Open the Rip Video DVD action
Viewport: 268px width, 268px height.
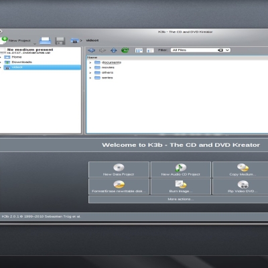tap(241, 186)
